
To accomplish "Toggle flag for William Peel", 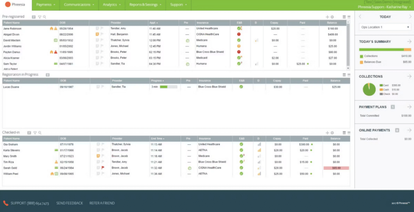I will point(103,174).
